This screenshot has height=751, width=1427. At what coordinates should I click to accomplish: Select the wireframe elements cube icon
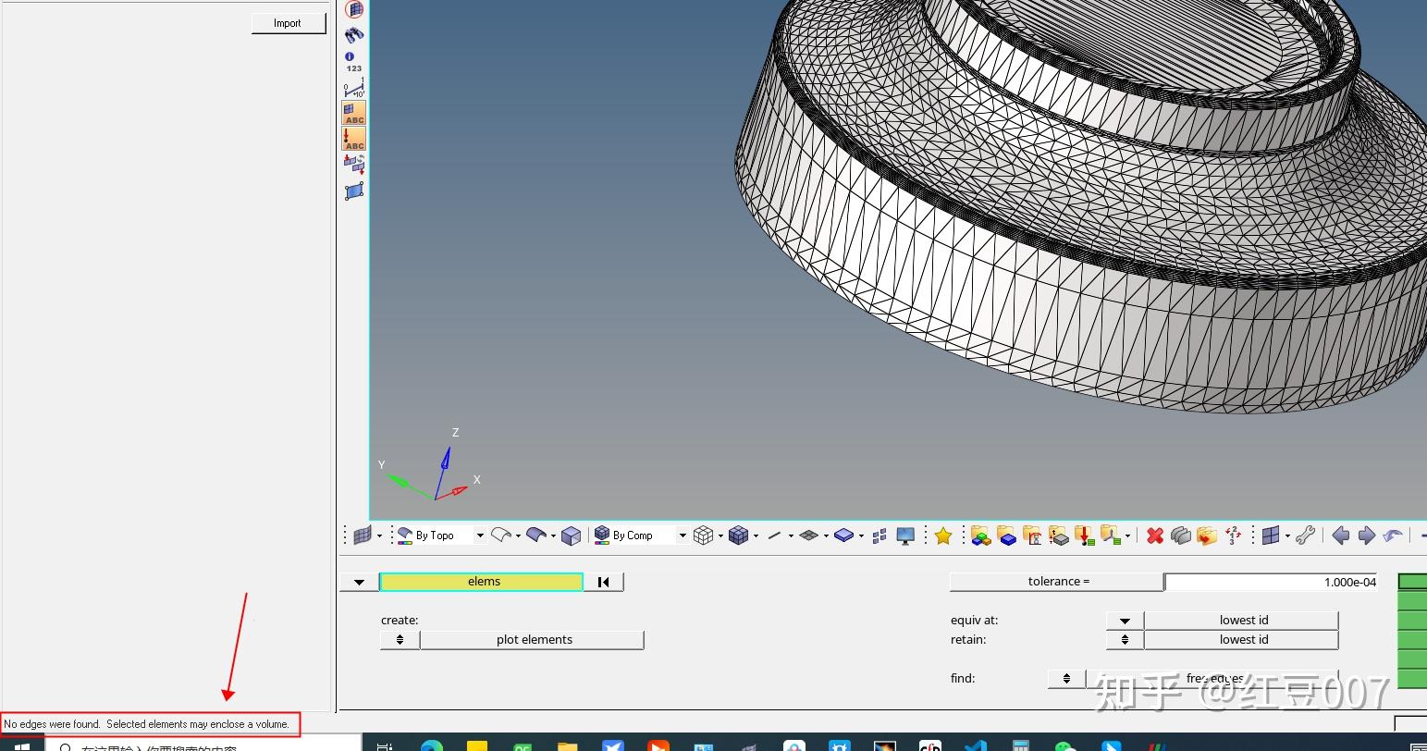coord(704,536)
